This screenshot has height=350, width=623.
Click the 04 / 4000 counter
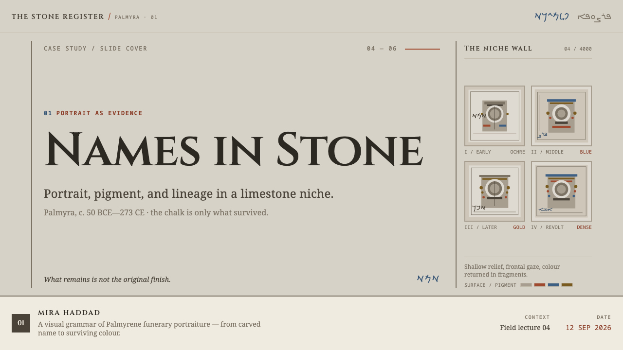(578, 49)
